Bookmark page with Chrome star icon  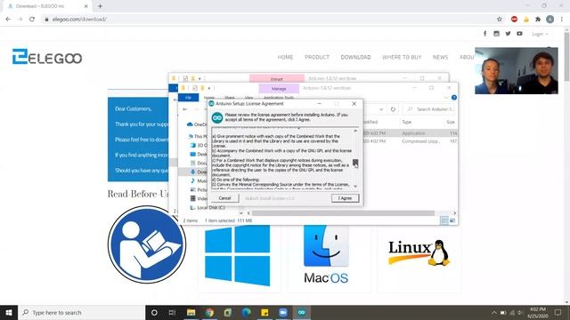point(500,20)
